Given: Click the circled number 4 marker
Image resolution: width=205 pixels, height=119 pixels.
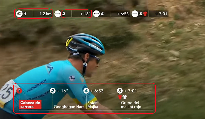Looking at the screenshot, I should (86, 91).
